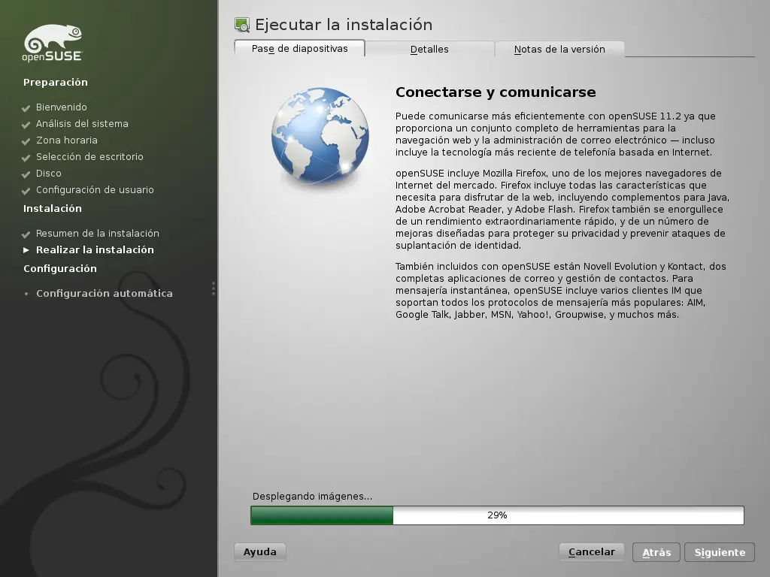This screenshot has width=770, height=577.
Task: Click the arrow marker beside Realizar la instalación
Action: [26, 250]
